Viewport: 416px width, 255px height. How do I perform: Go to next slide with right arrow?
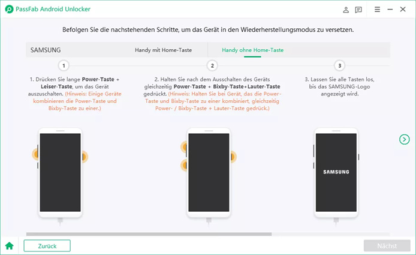tap(405, 139)
